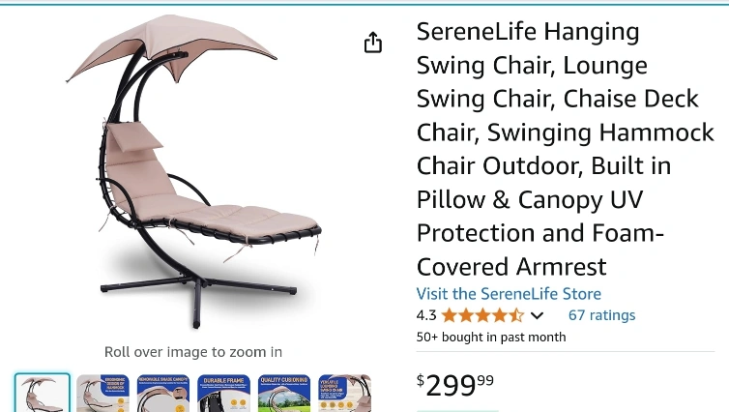Click the 50+ bought in past month text
This screenshot has width=729, height=412.
click(491, 338)
